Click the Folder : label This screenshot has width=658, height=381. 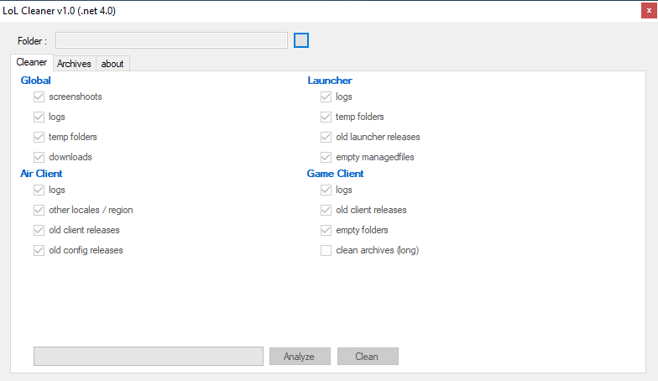point(32,41)
